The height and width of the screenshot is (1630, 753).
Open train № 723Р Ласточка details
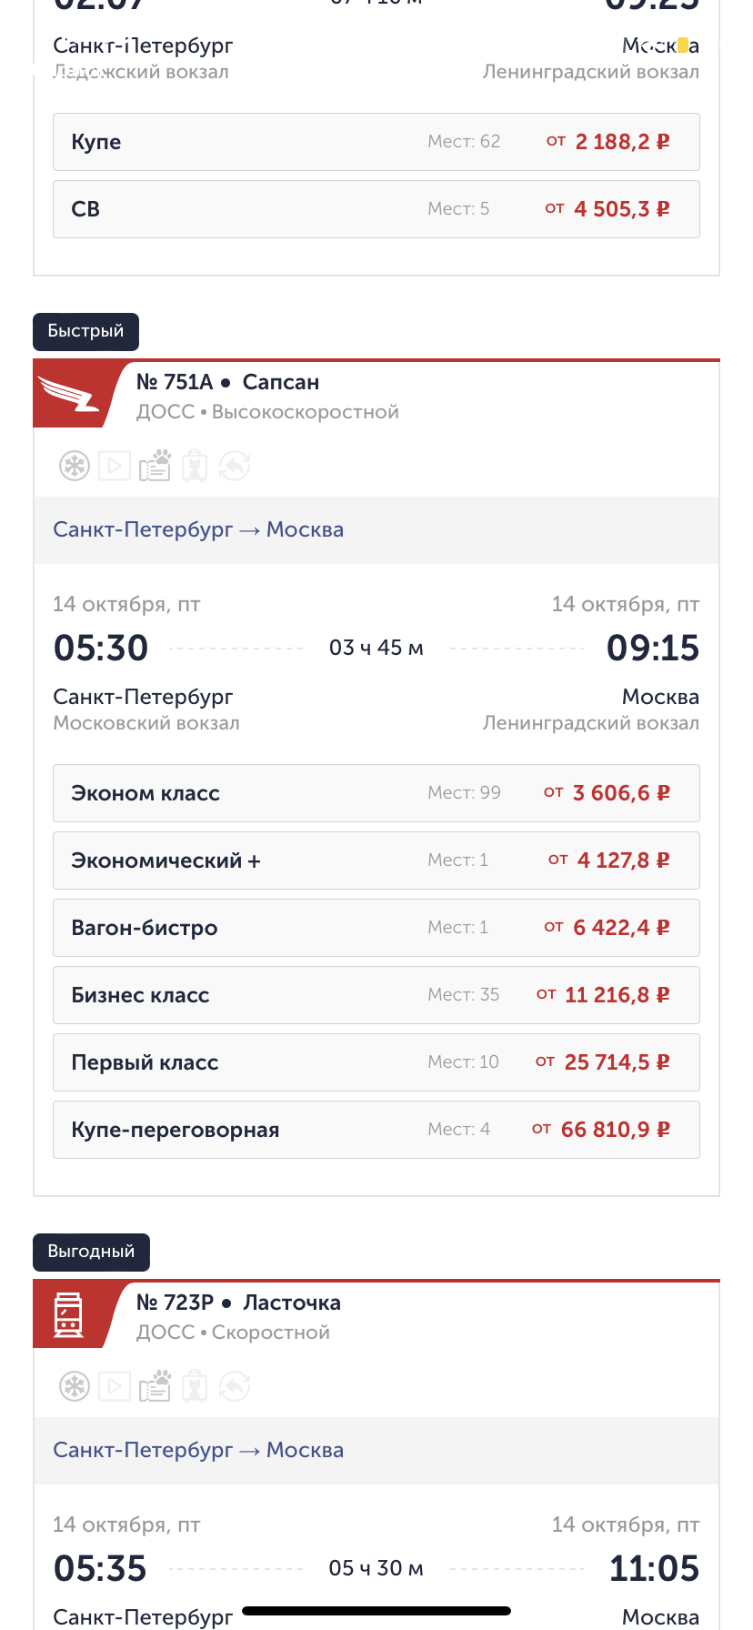coord(238,1303)
